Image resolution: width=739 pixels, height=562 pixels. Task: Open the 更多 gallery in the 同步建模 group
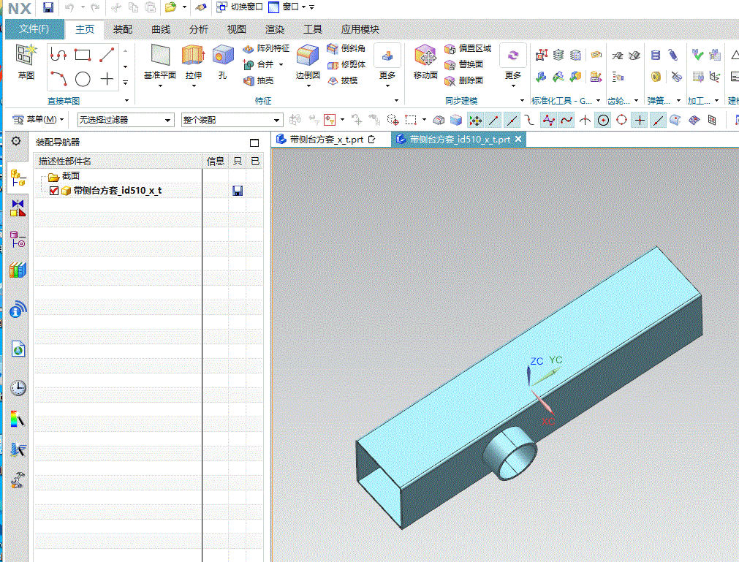(513, 66)
